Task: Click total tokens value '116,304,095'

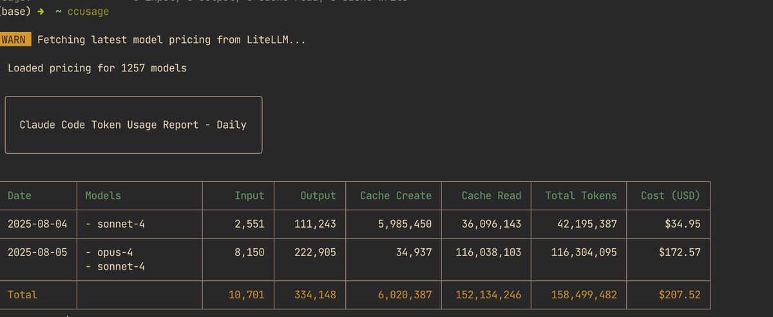Action: (584, 252)
